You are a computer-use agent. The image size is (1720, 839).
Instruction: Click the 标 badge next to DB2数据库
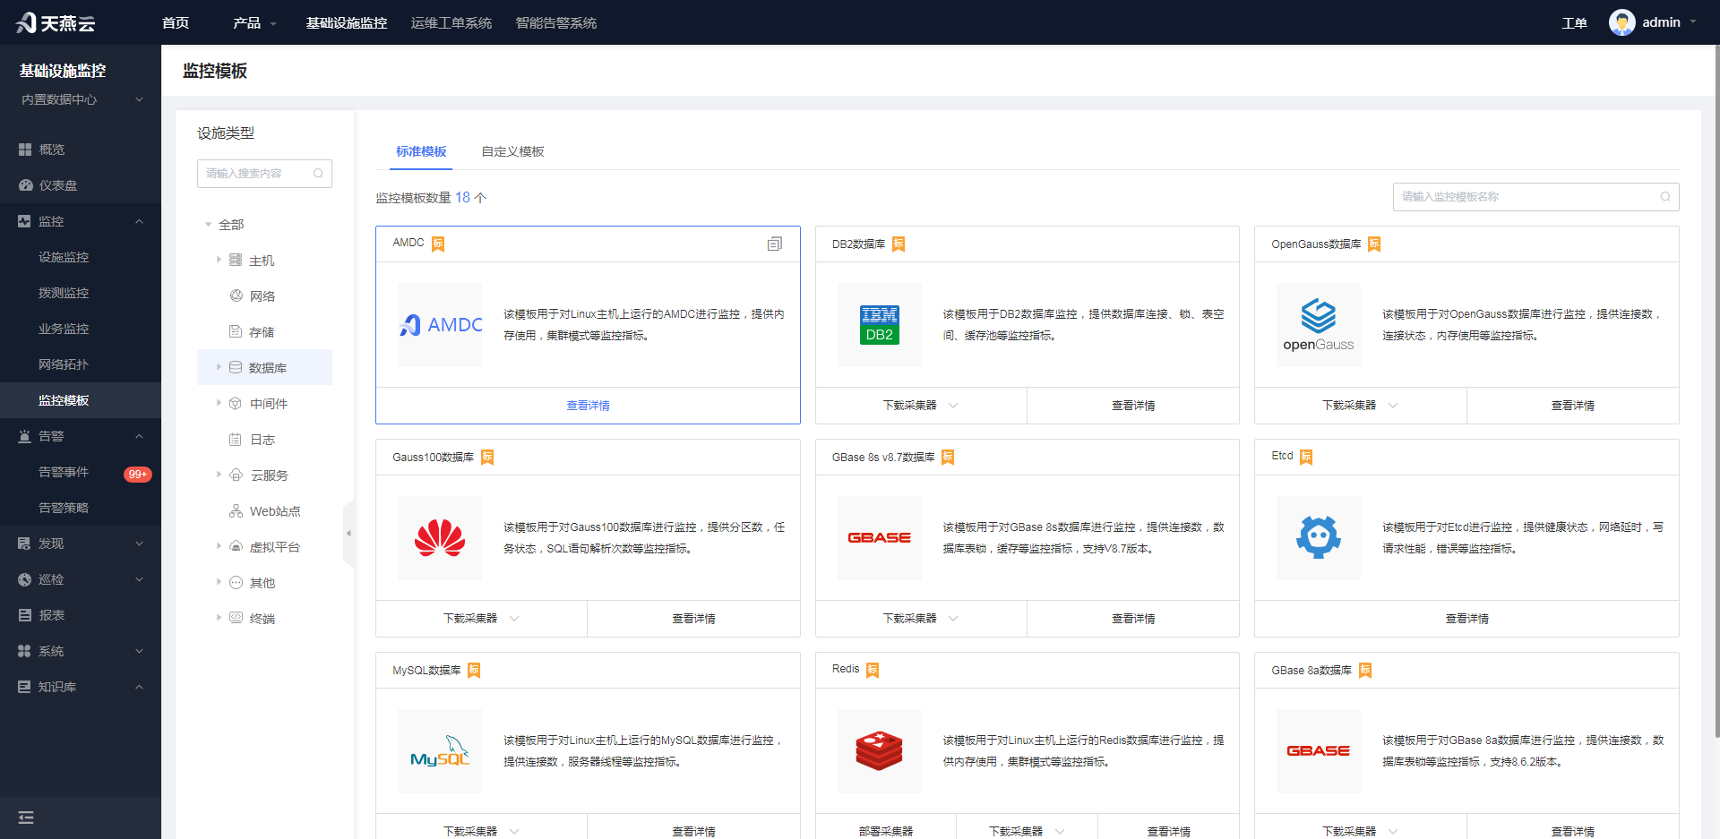[x=899, y=244]
